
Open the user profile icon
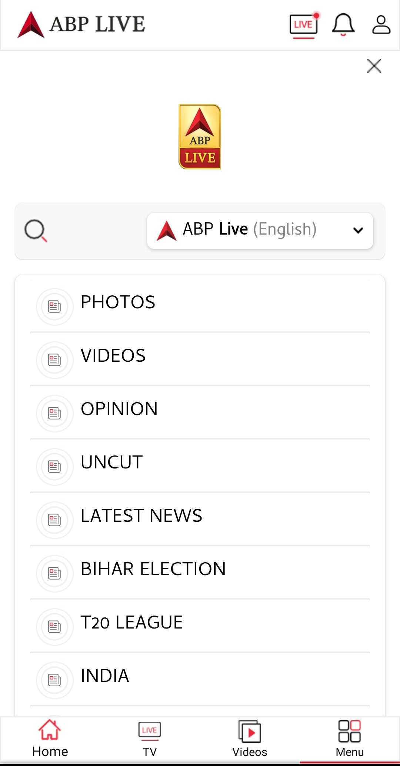click(381, 25)
